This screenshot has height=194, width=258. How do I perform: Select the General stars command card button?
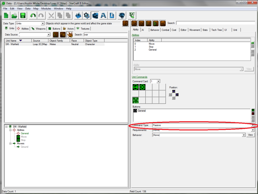136,100
